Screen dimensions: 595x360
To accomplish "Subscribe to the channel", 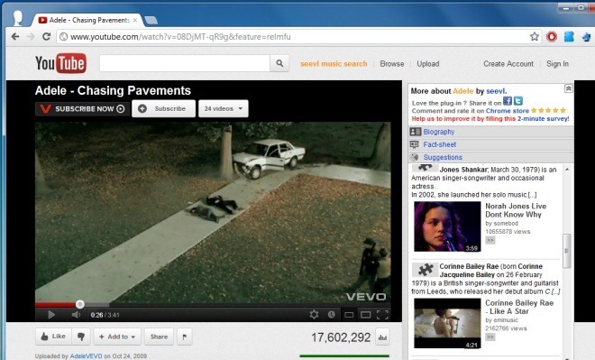I will 163,108.
